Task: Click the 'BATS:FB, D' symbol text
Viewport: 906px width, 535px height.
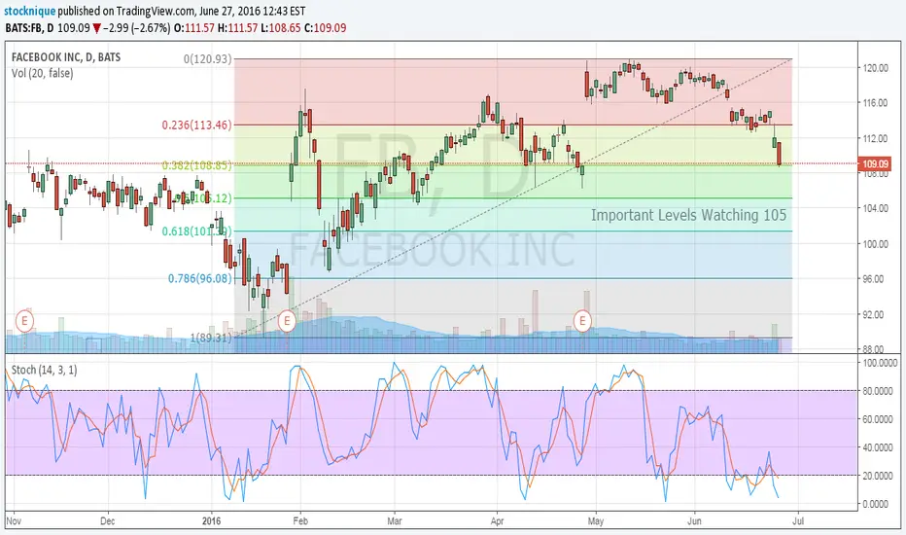Action: coord(29,28)
